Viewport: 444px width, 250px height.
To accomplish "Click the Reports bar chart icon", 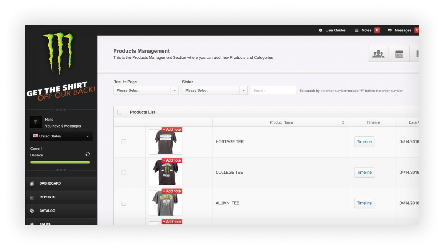I will click(32, 197).
